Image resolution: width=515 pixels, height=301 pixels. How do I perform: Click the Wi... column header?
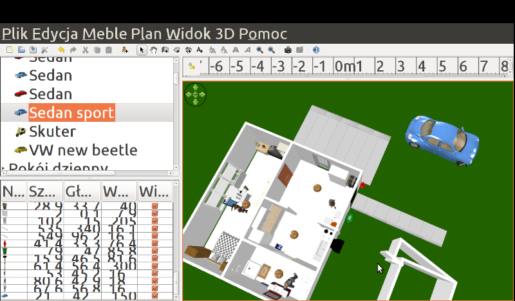(155, 191)
